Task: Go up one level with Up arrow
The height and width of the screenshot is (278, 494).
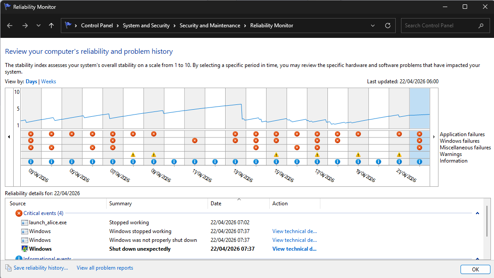Action: point(52,26)
